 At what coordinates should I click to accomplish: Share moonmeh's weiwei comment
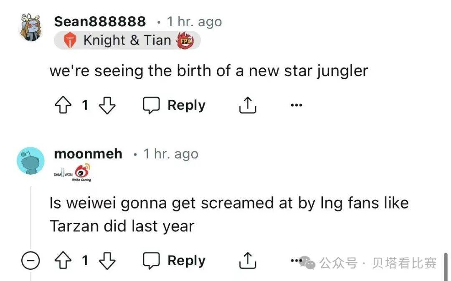coord(247,261)
